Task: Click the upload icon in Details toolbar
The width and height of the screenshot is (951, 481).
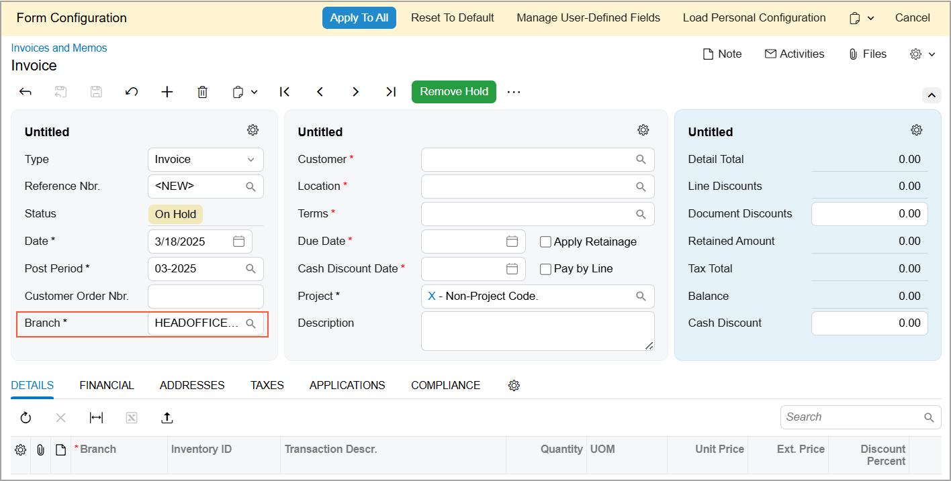Action: coord(167,418)
